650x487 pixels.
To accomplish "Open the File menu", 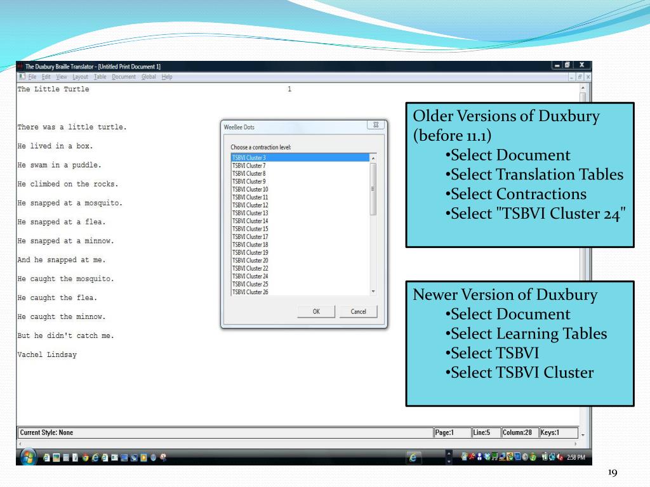I will click(x=32, y=77).
